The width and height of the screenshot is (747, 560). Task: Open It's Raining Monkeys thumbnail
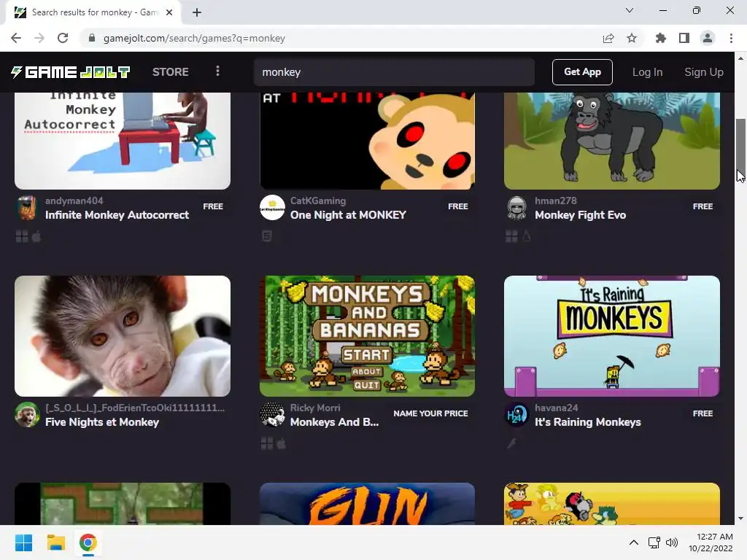click(612, 335)
